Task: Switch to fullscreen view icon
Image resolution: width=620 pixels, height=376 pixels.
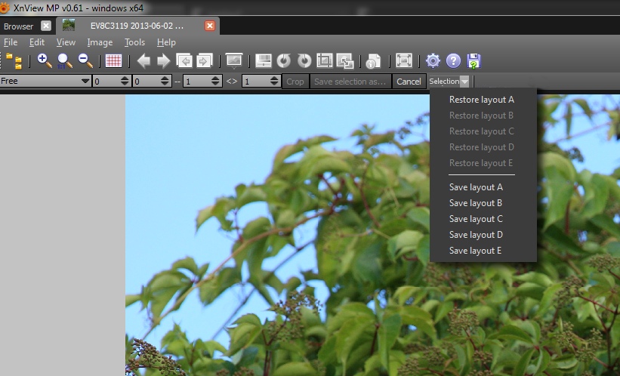Action: click(x=404, y=61)
